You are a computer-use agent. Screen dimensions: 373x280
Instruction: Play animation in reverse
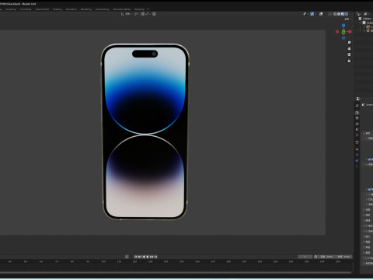[144, 257]
